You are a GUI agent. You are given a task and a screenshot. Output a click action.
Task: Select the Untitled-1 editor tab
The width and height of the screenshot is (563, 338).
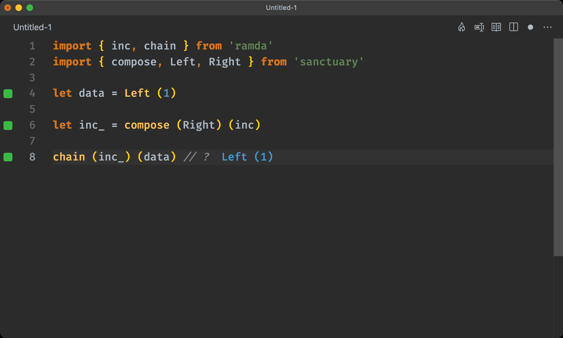point(32,27)
